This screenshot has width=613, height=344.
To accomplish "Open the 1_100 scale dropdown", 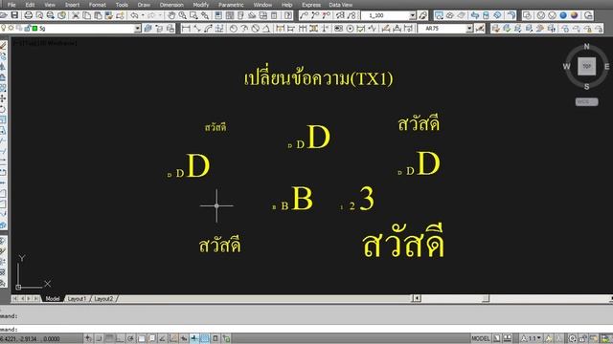I will tap(413, 15).
